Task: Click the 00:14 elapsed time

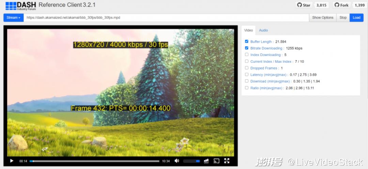Action: [x=23, y=161]
